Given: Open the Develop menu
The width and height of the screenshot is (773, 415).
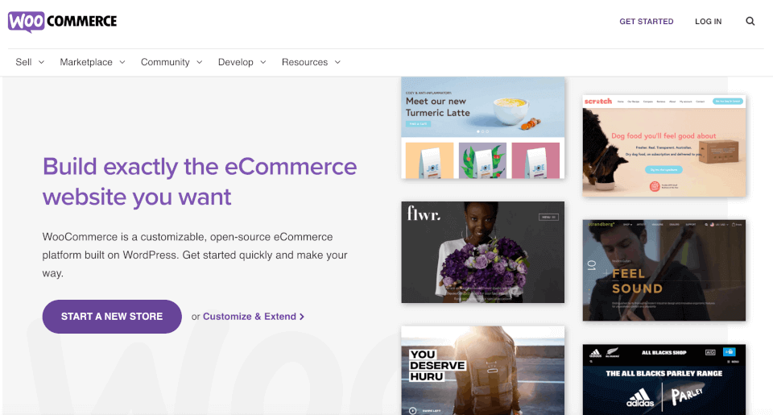Looking at the screenshot, I should tap(242, 62).
